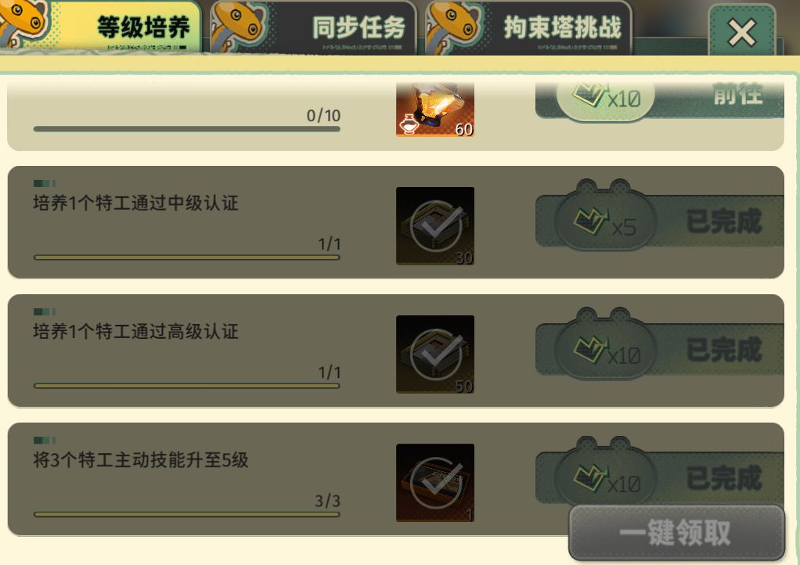Click the 前往 go-to button
Image resolution: width=800 pixels, height=565 pixels.
(737, 95)
